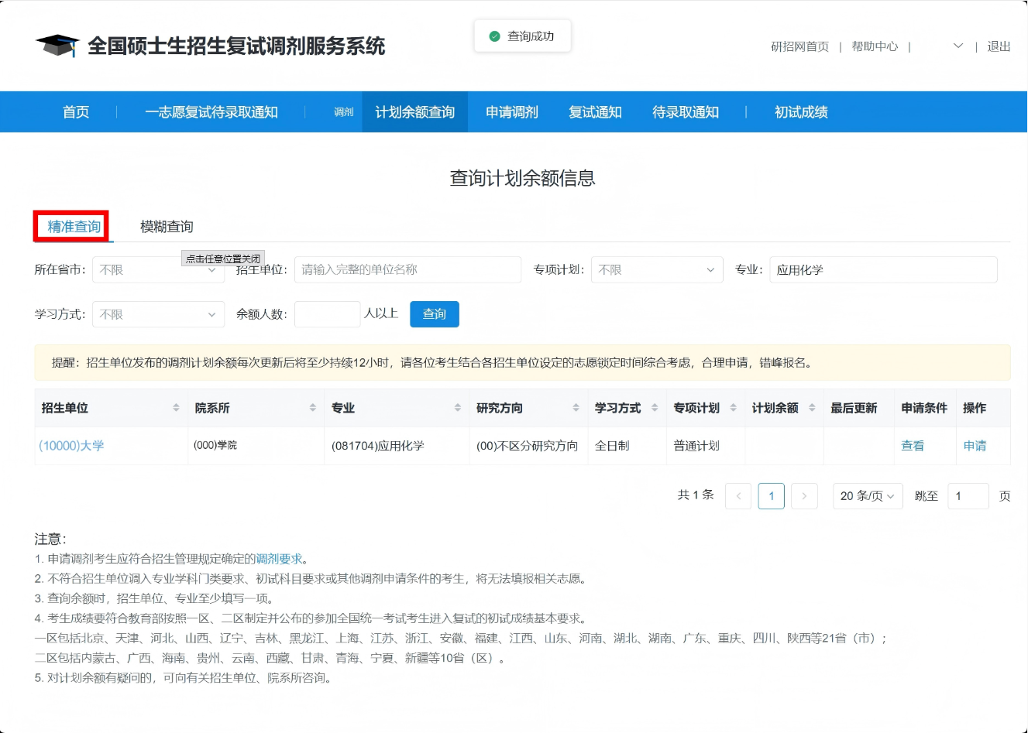Click 查看 under 申请条件
This screenshot has height=733, width=1028.
click(x=913, y=446)
